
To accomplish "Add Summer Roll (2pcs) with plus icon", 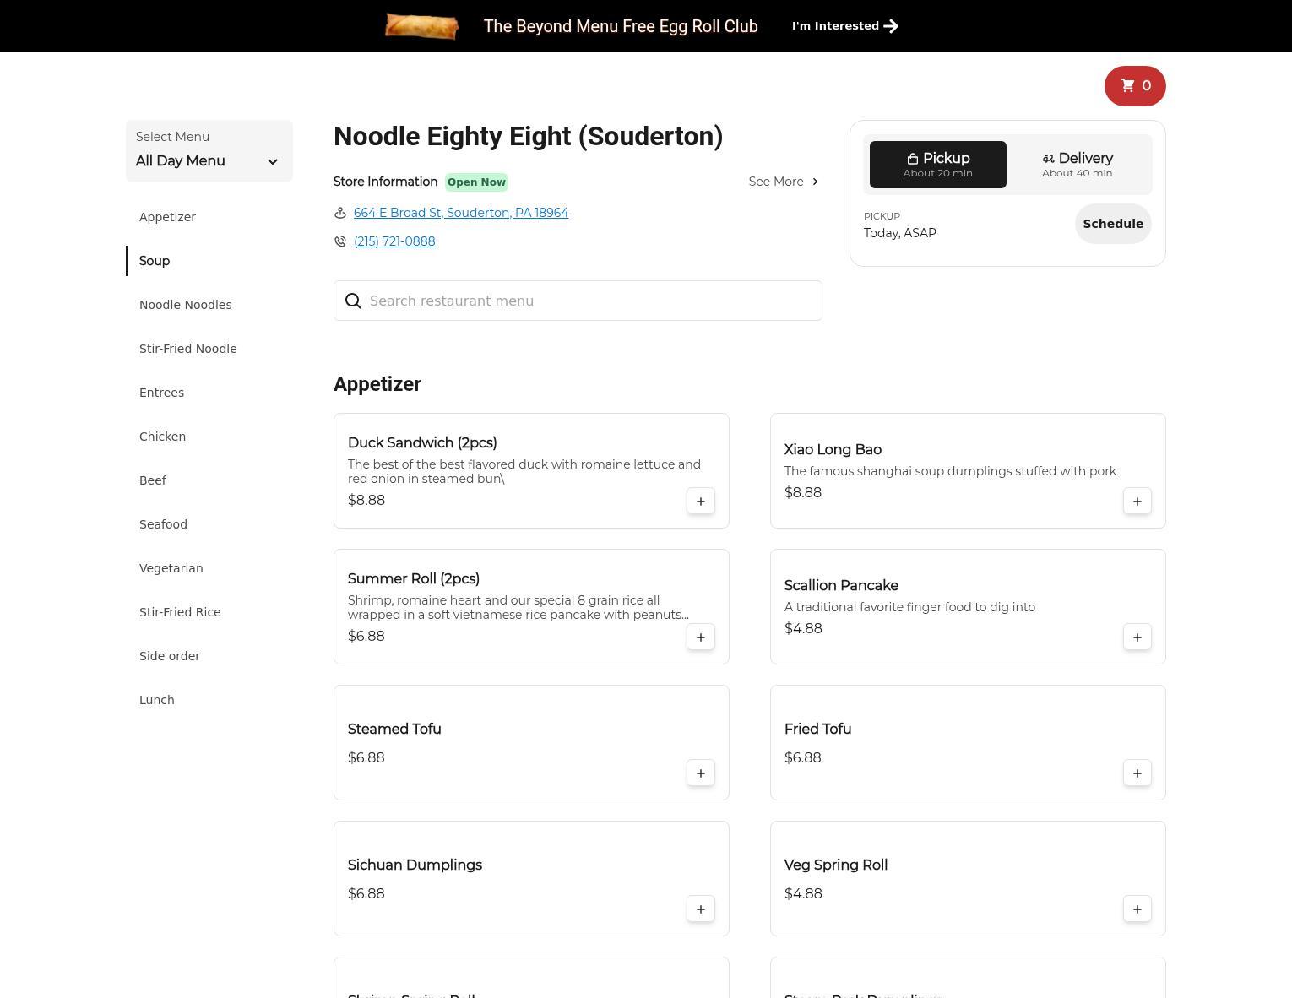I will point(700,637).
